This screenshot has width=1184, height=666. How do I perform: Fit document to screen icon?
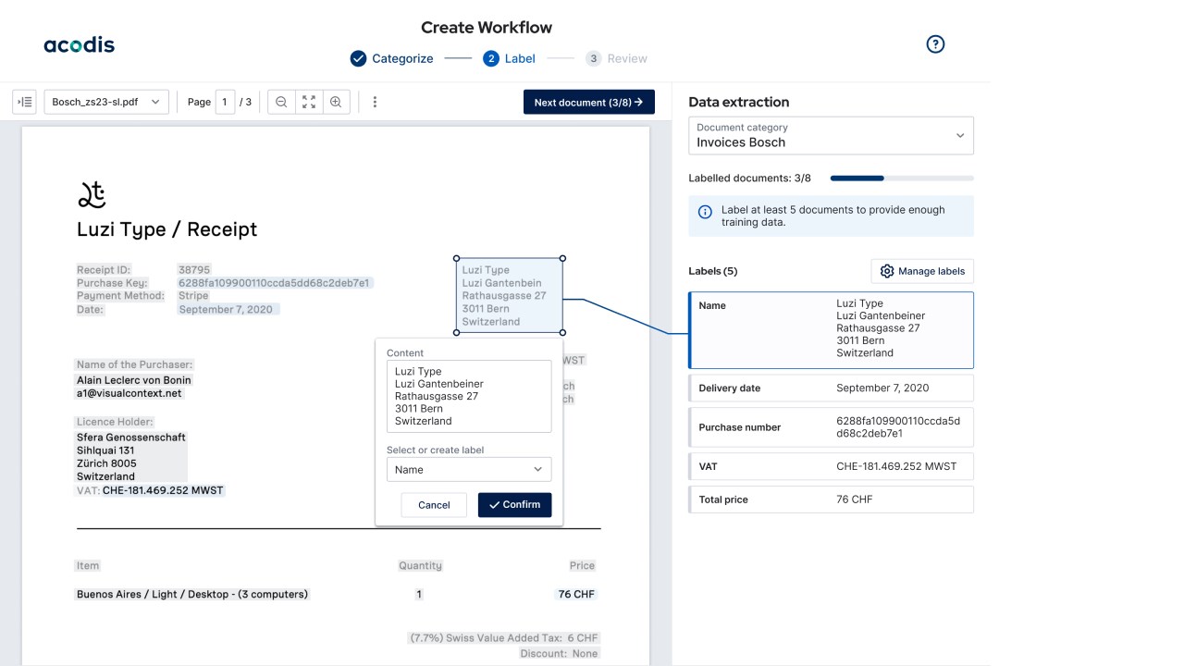click(309, 102)
